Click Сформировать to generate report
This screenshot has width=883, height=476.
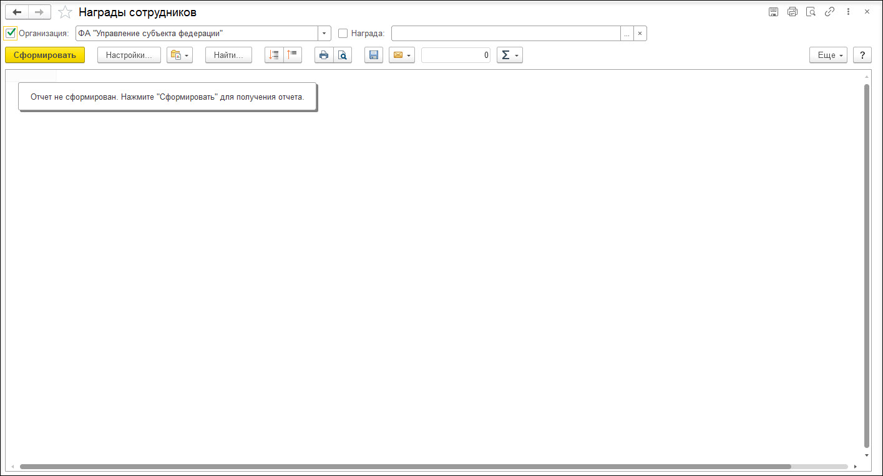(x=45, y=55)
